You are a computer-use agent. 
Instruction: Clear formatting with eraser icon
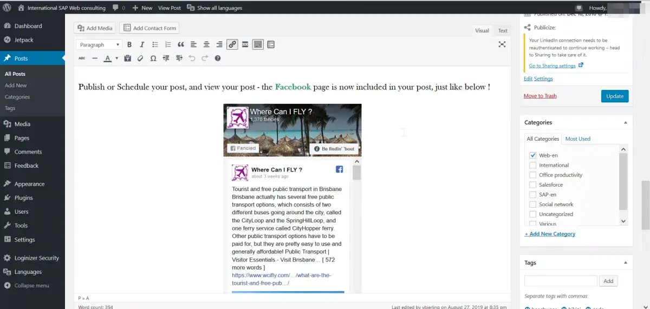(140, 58)
